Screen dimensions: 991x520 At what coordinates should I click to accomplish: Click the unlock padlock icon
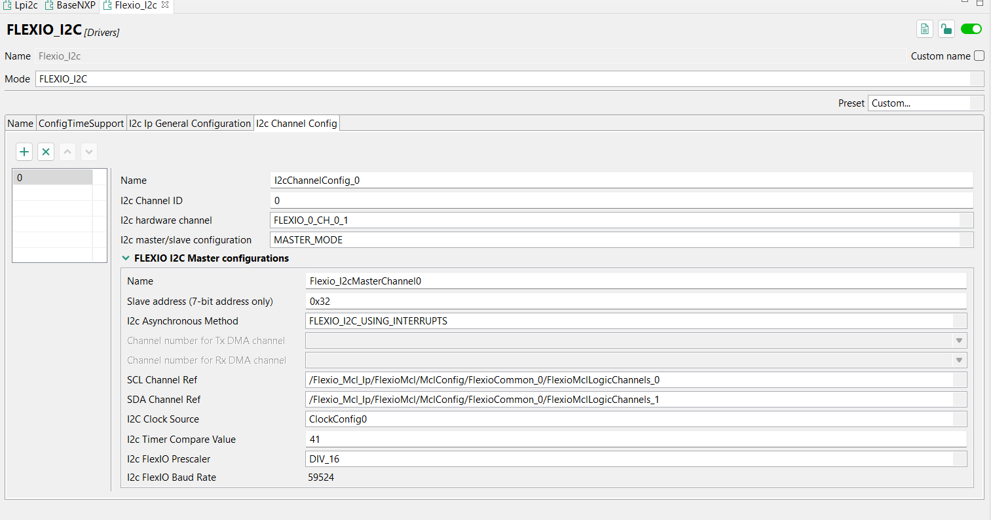pos(946,29)
